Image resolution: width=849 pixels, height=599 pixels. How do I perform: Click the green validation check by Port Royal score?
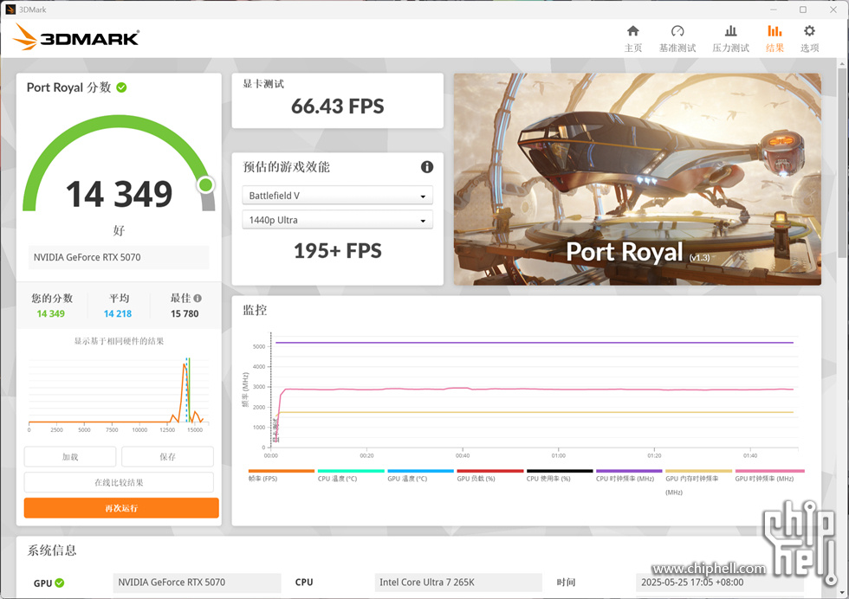coord(122,87)
